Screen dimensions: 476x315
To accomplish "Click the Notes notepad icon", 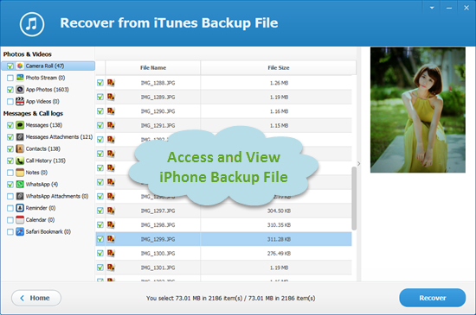I will pyautogui.click(x=20, y=173).
